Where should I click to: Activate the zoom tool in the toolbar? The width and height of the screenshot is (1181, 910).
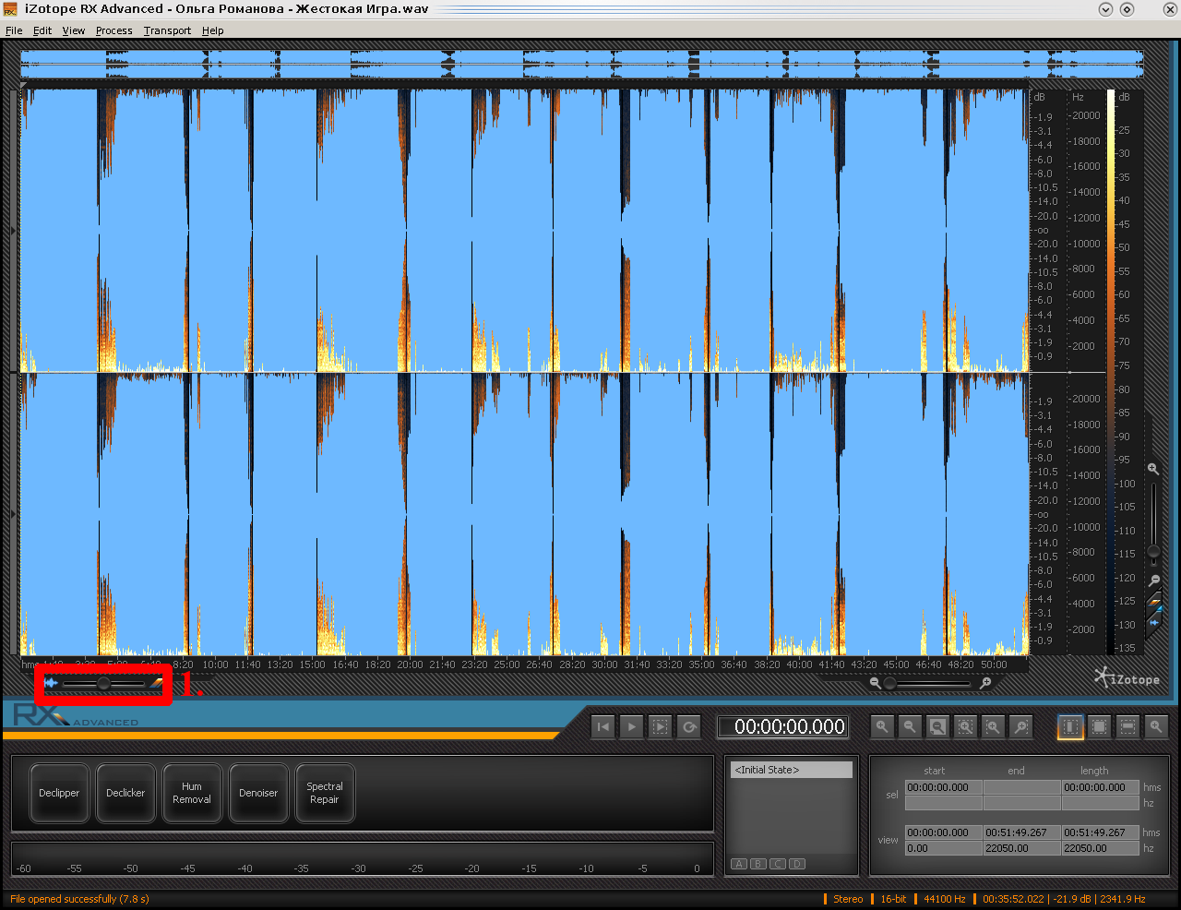[x=1156, y=727]
